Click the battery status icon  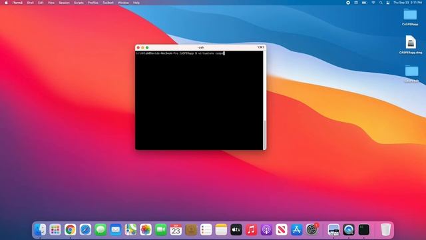click(x=365, y=3)
